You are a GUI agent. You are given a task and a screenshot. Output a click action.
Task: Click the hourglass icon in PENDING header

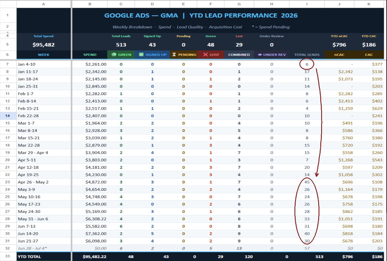[x=174, y=55]
